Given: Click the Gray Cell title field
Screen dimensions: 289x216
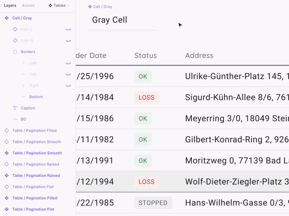Looking at the screenshot, I should (x=109, y=20).
